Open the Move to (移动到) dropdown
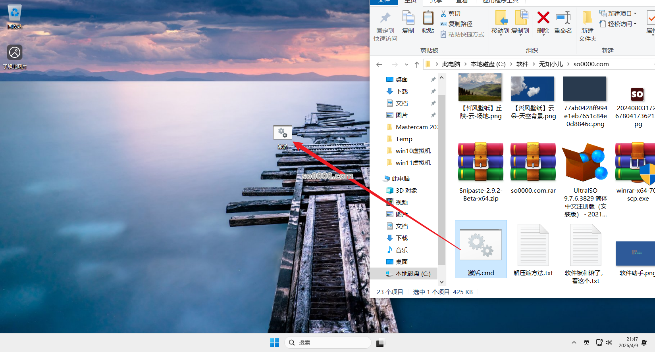The height and width of the screenshot is (352, 655). coord(500,24)
